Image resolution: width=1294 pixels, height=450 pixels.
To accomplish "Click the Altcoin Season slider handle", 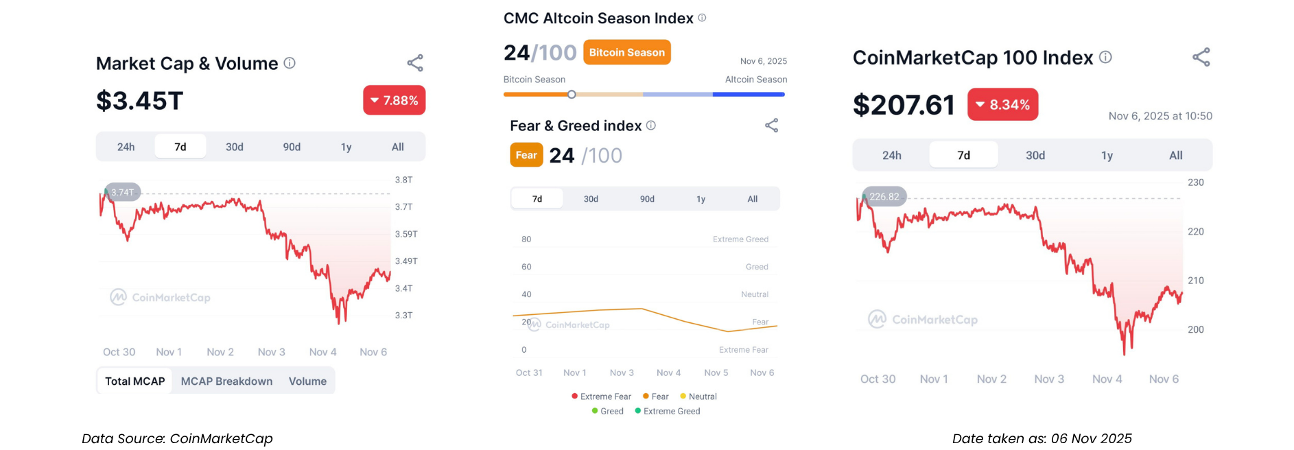I will 572,95.
